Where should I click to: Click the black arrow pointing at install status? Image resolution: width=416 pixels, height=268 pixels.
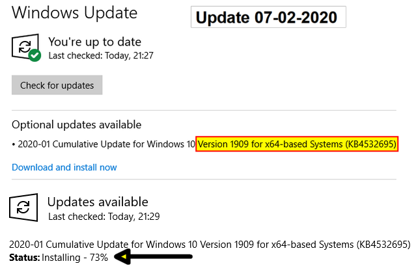(153, 256)
